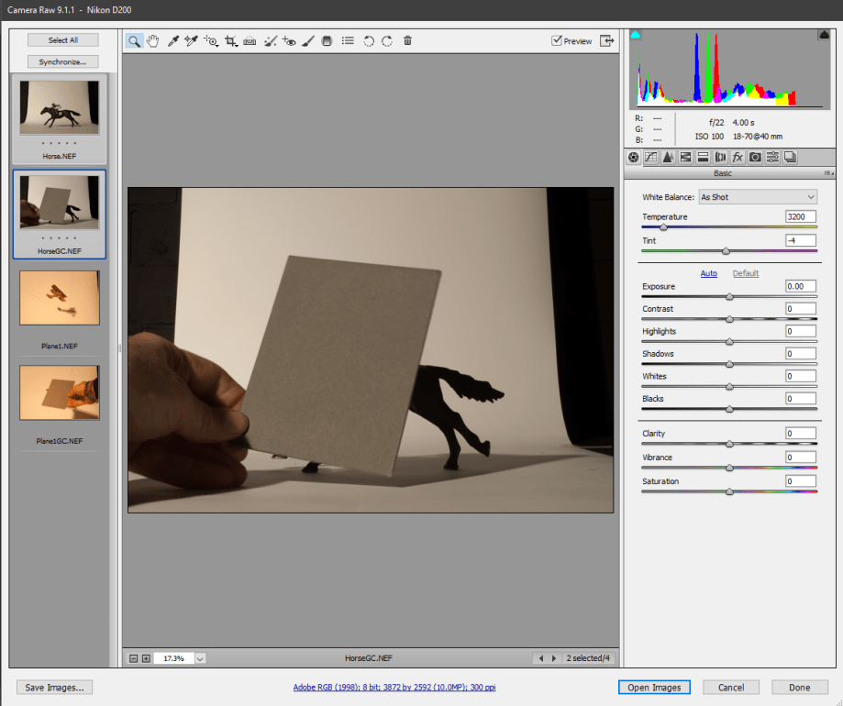The height and width of the screenshot is (706, 843).
Task: Open the White Balance dropdown
Action: tap(758, 197)
